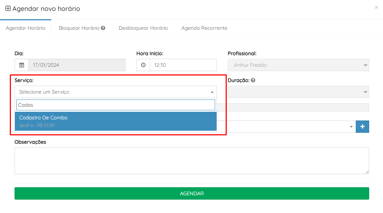Click the question mark icon next to Duração

[253, 81]
